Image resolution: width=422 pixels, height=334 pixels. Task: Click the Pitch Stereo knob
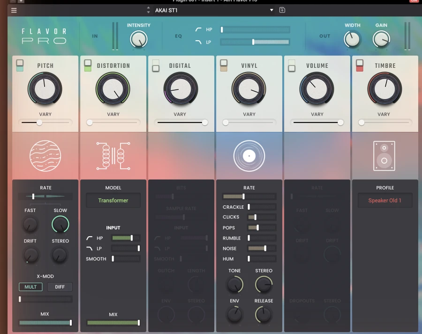pos(60,255)
